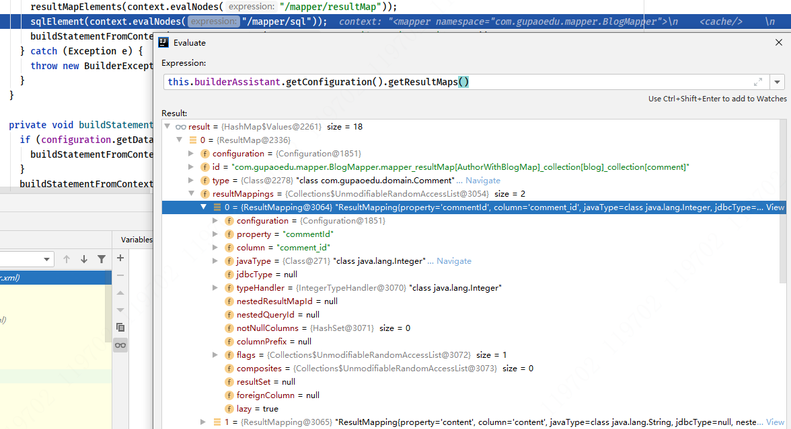Click the list icon of ResultMapping@3065
The image size is (791, 429).
(x=217, y=422)
